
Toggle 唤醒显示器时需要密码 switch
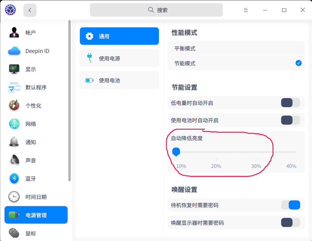click(x=290, y=222)
